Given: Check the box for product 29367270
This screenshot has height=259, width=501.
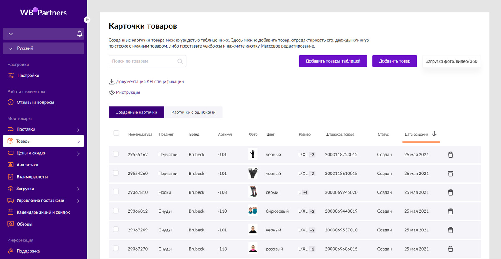Looking at the screenshot, I should [116, 248].
